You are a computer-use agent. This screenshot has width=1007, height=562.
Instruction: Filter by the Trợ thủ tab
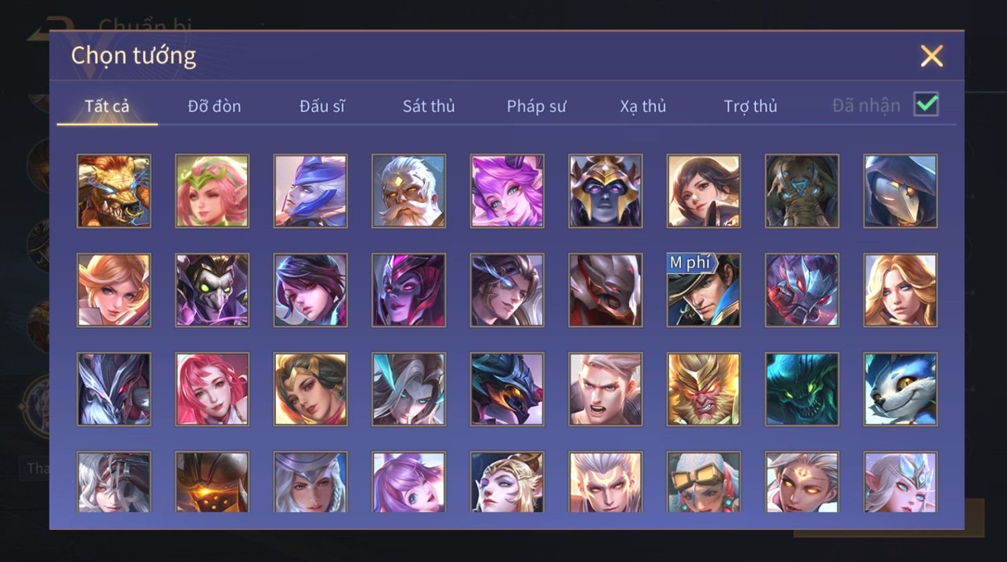pyautogui.click(x=750, y=106)
